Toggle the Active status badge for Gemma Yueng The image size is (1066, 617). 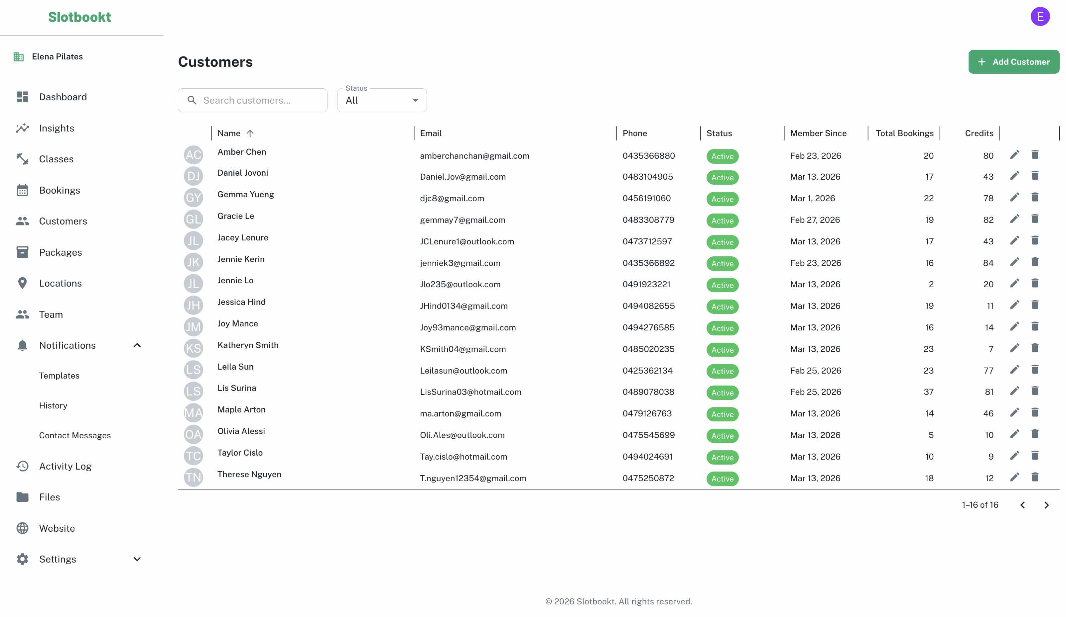point(722,199)
